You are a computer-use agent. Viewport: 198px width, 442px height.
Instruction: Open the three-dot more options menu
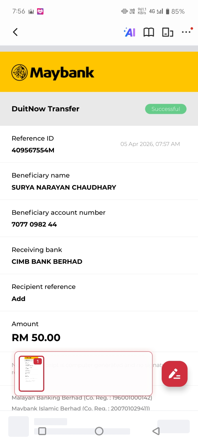pos(186,32)
